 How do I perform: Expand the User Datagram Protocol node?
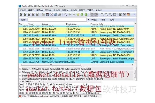tap(20, 79)
